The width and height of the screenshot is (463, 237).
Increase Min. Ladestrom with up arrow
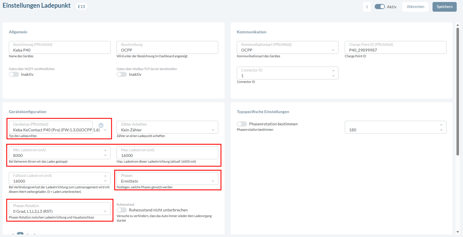pos(105,150)
